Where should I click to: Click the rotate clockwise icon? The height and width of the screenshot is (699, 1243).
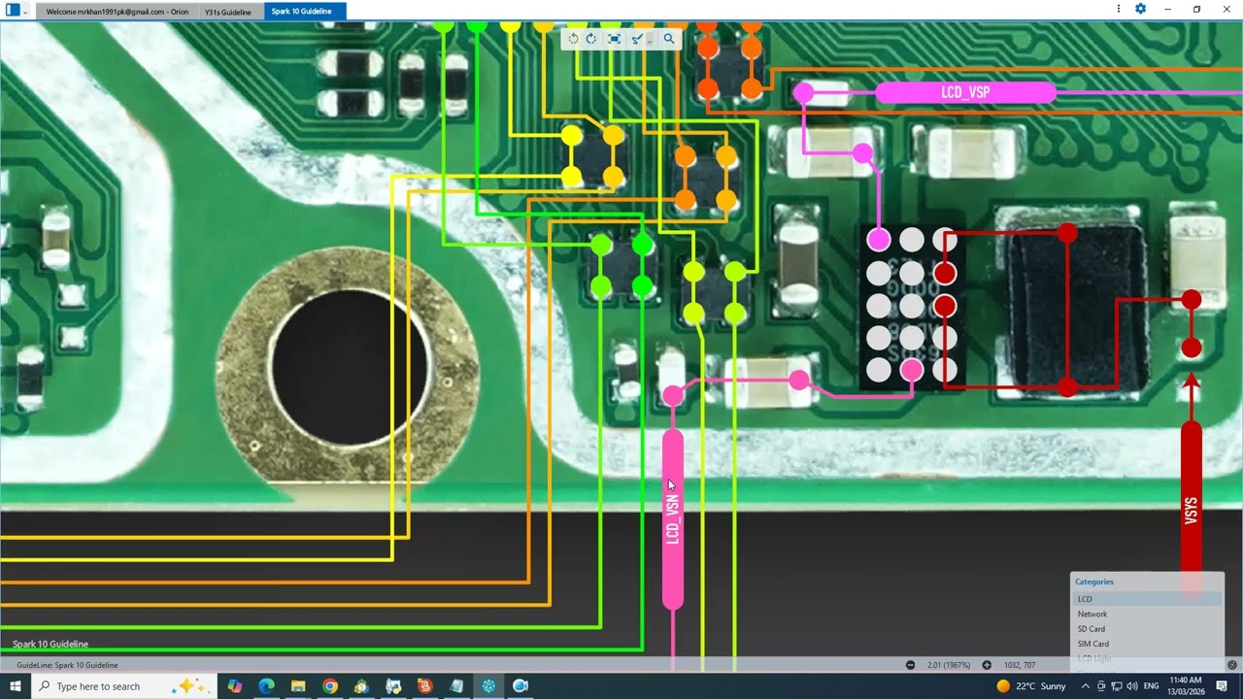(590, 39)
